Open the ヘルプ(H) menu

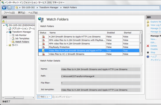coord(33,13)
